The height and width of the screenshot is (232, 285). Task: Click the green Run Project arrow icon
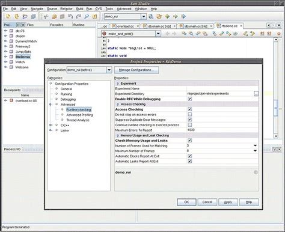click(x=167, y=16)
